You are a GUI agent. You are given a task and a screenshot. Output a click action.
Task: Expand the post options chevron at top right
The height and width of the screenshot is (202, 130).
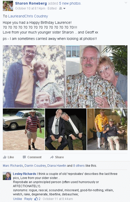126,3
